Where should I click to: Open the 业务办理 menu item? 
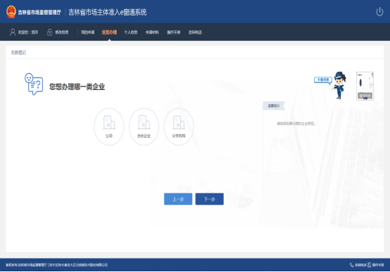[x=109, y=32]
